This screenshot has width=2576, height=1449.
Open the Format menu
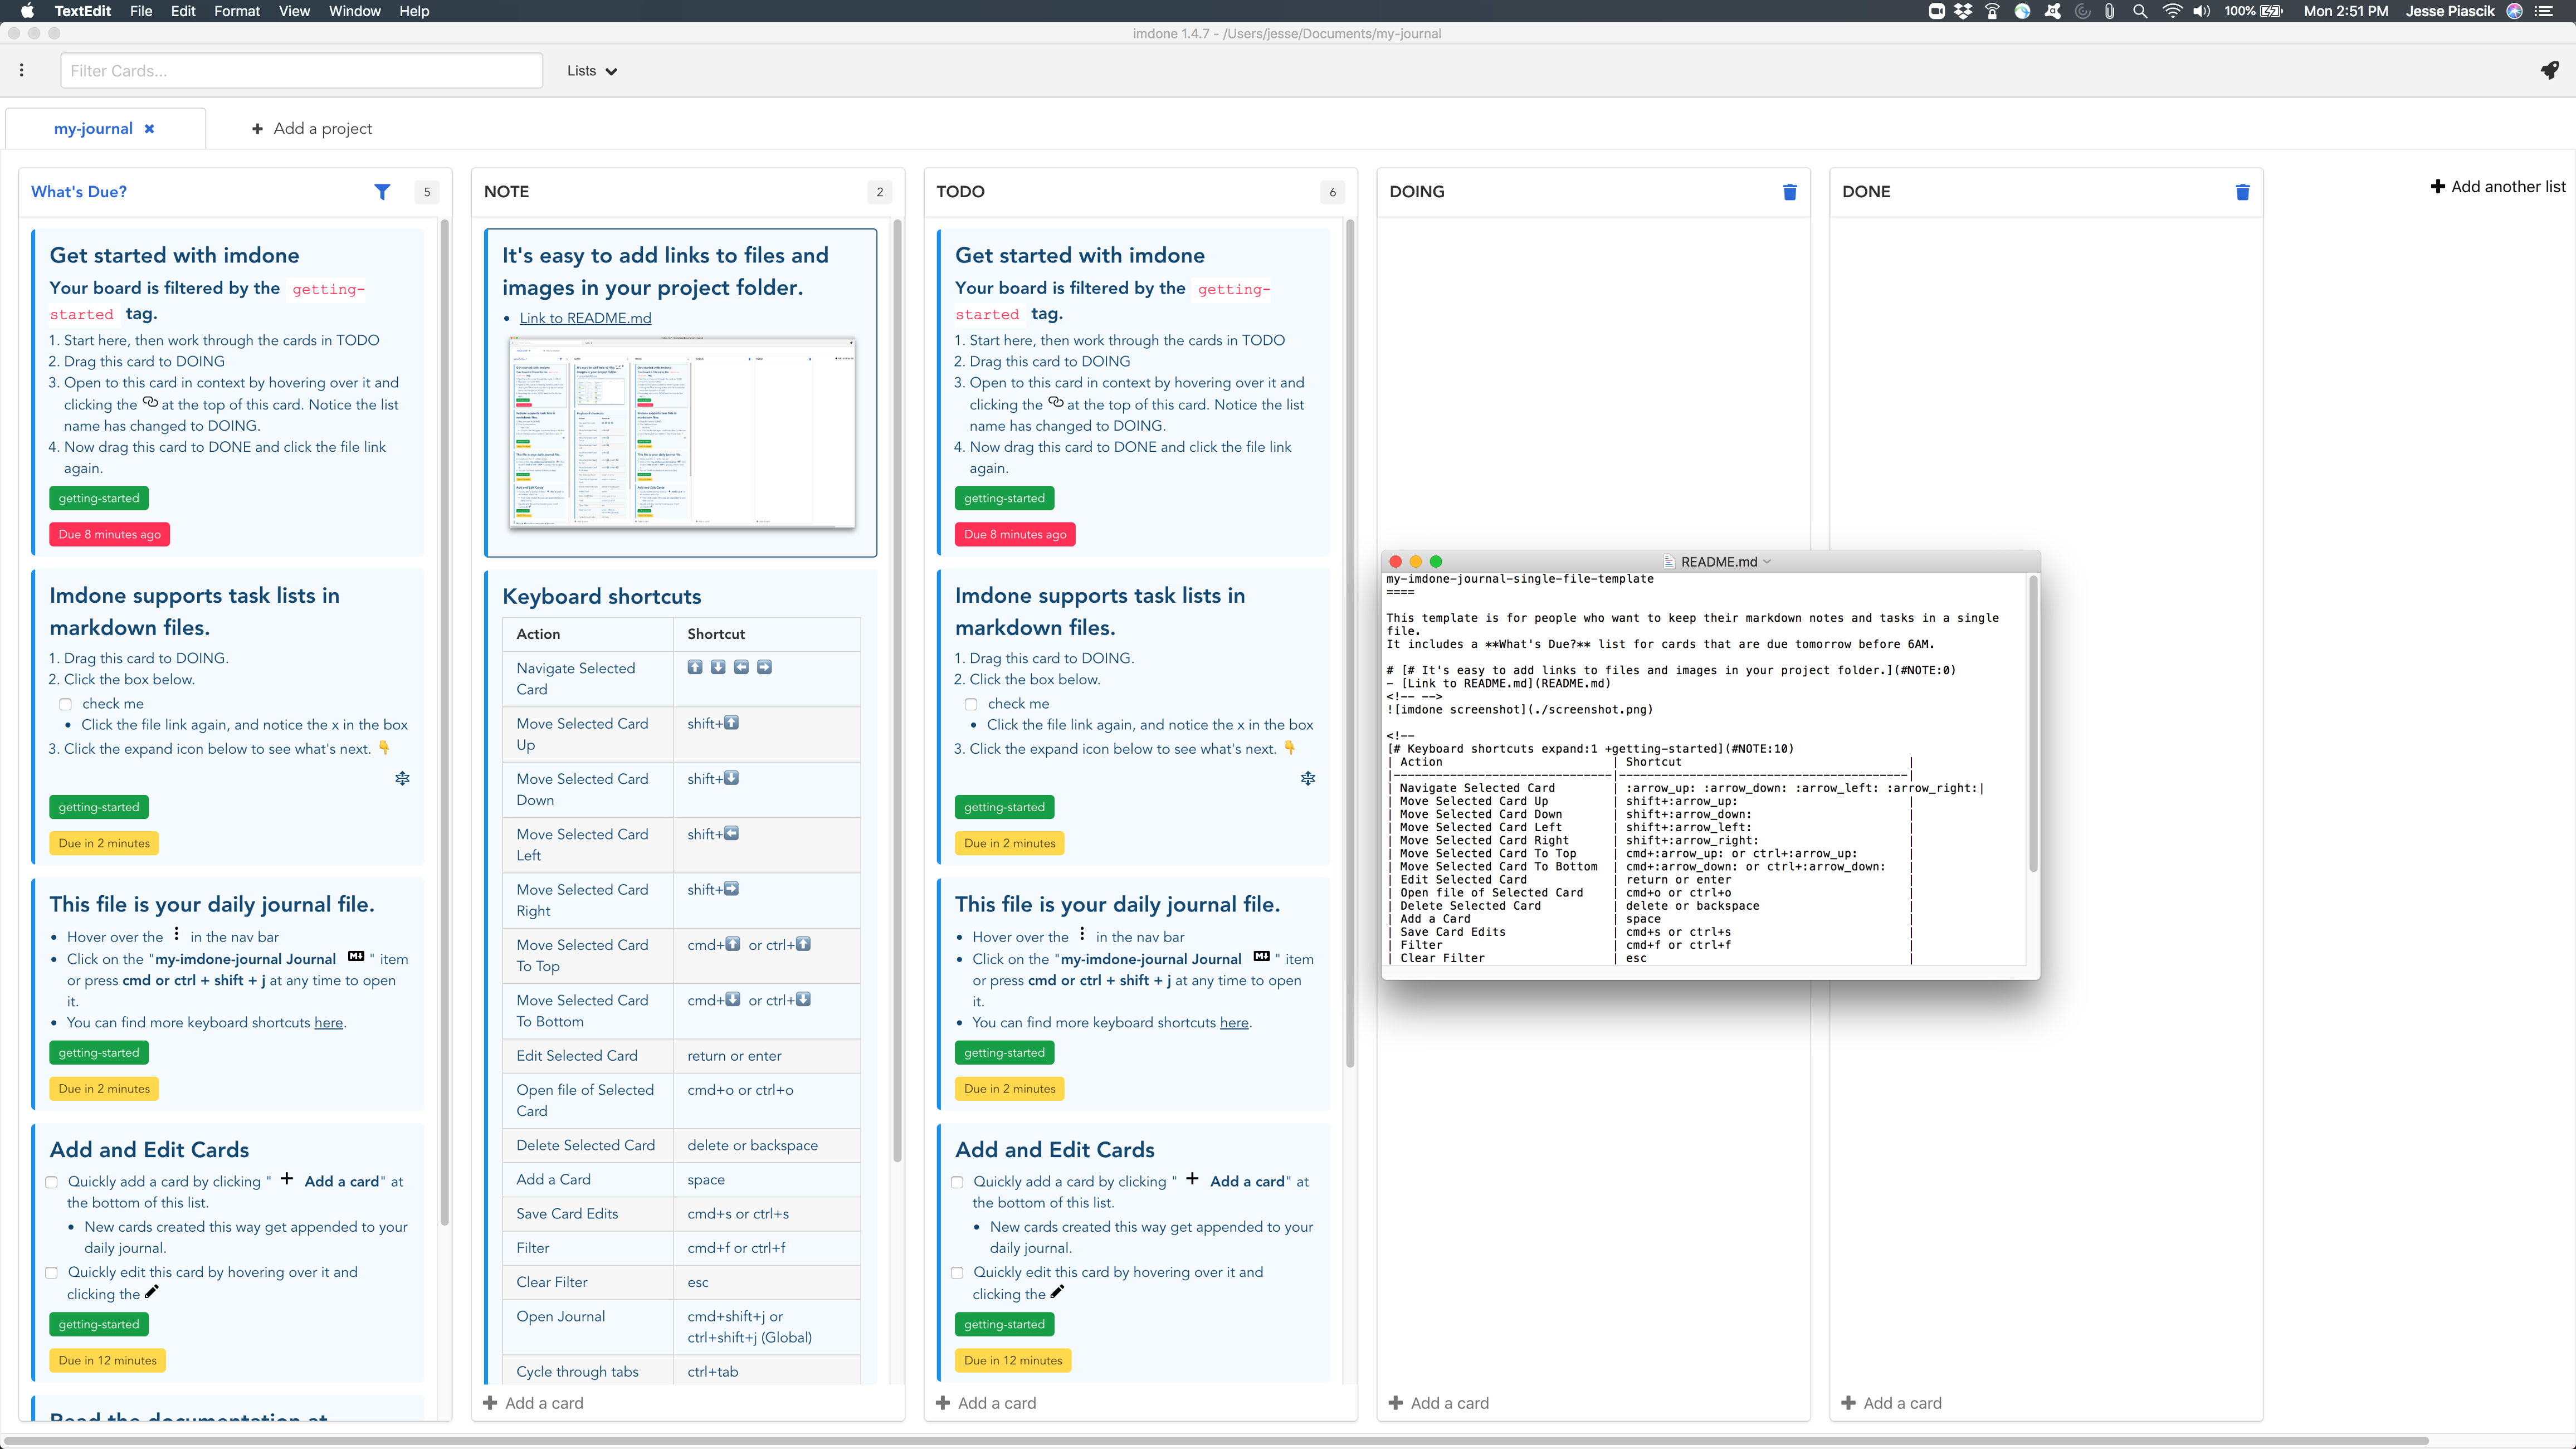click(236, 11)
